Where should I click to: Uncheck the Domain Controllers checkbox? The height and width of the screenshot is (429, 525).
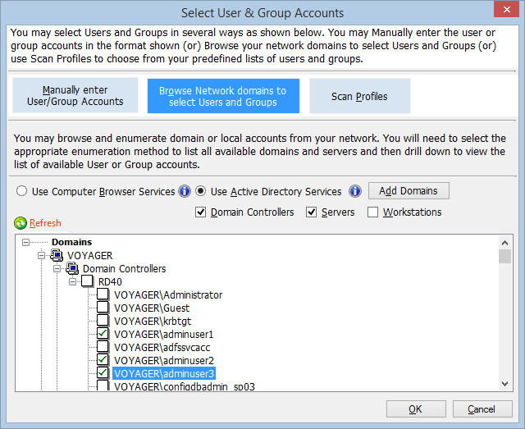click(200, 212)
